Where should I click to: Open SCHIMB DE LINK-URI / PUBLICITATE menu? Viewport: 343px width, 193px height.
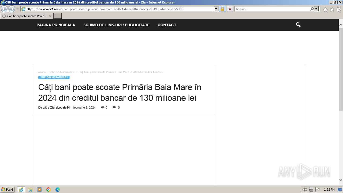116,25
